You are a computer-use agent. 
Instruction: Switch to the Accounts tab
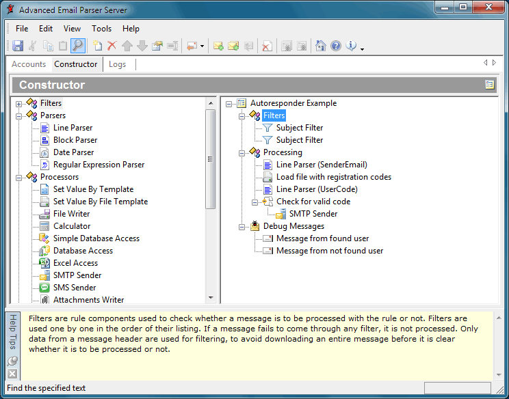click(x=29, y=64)
